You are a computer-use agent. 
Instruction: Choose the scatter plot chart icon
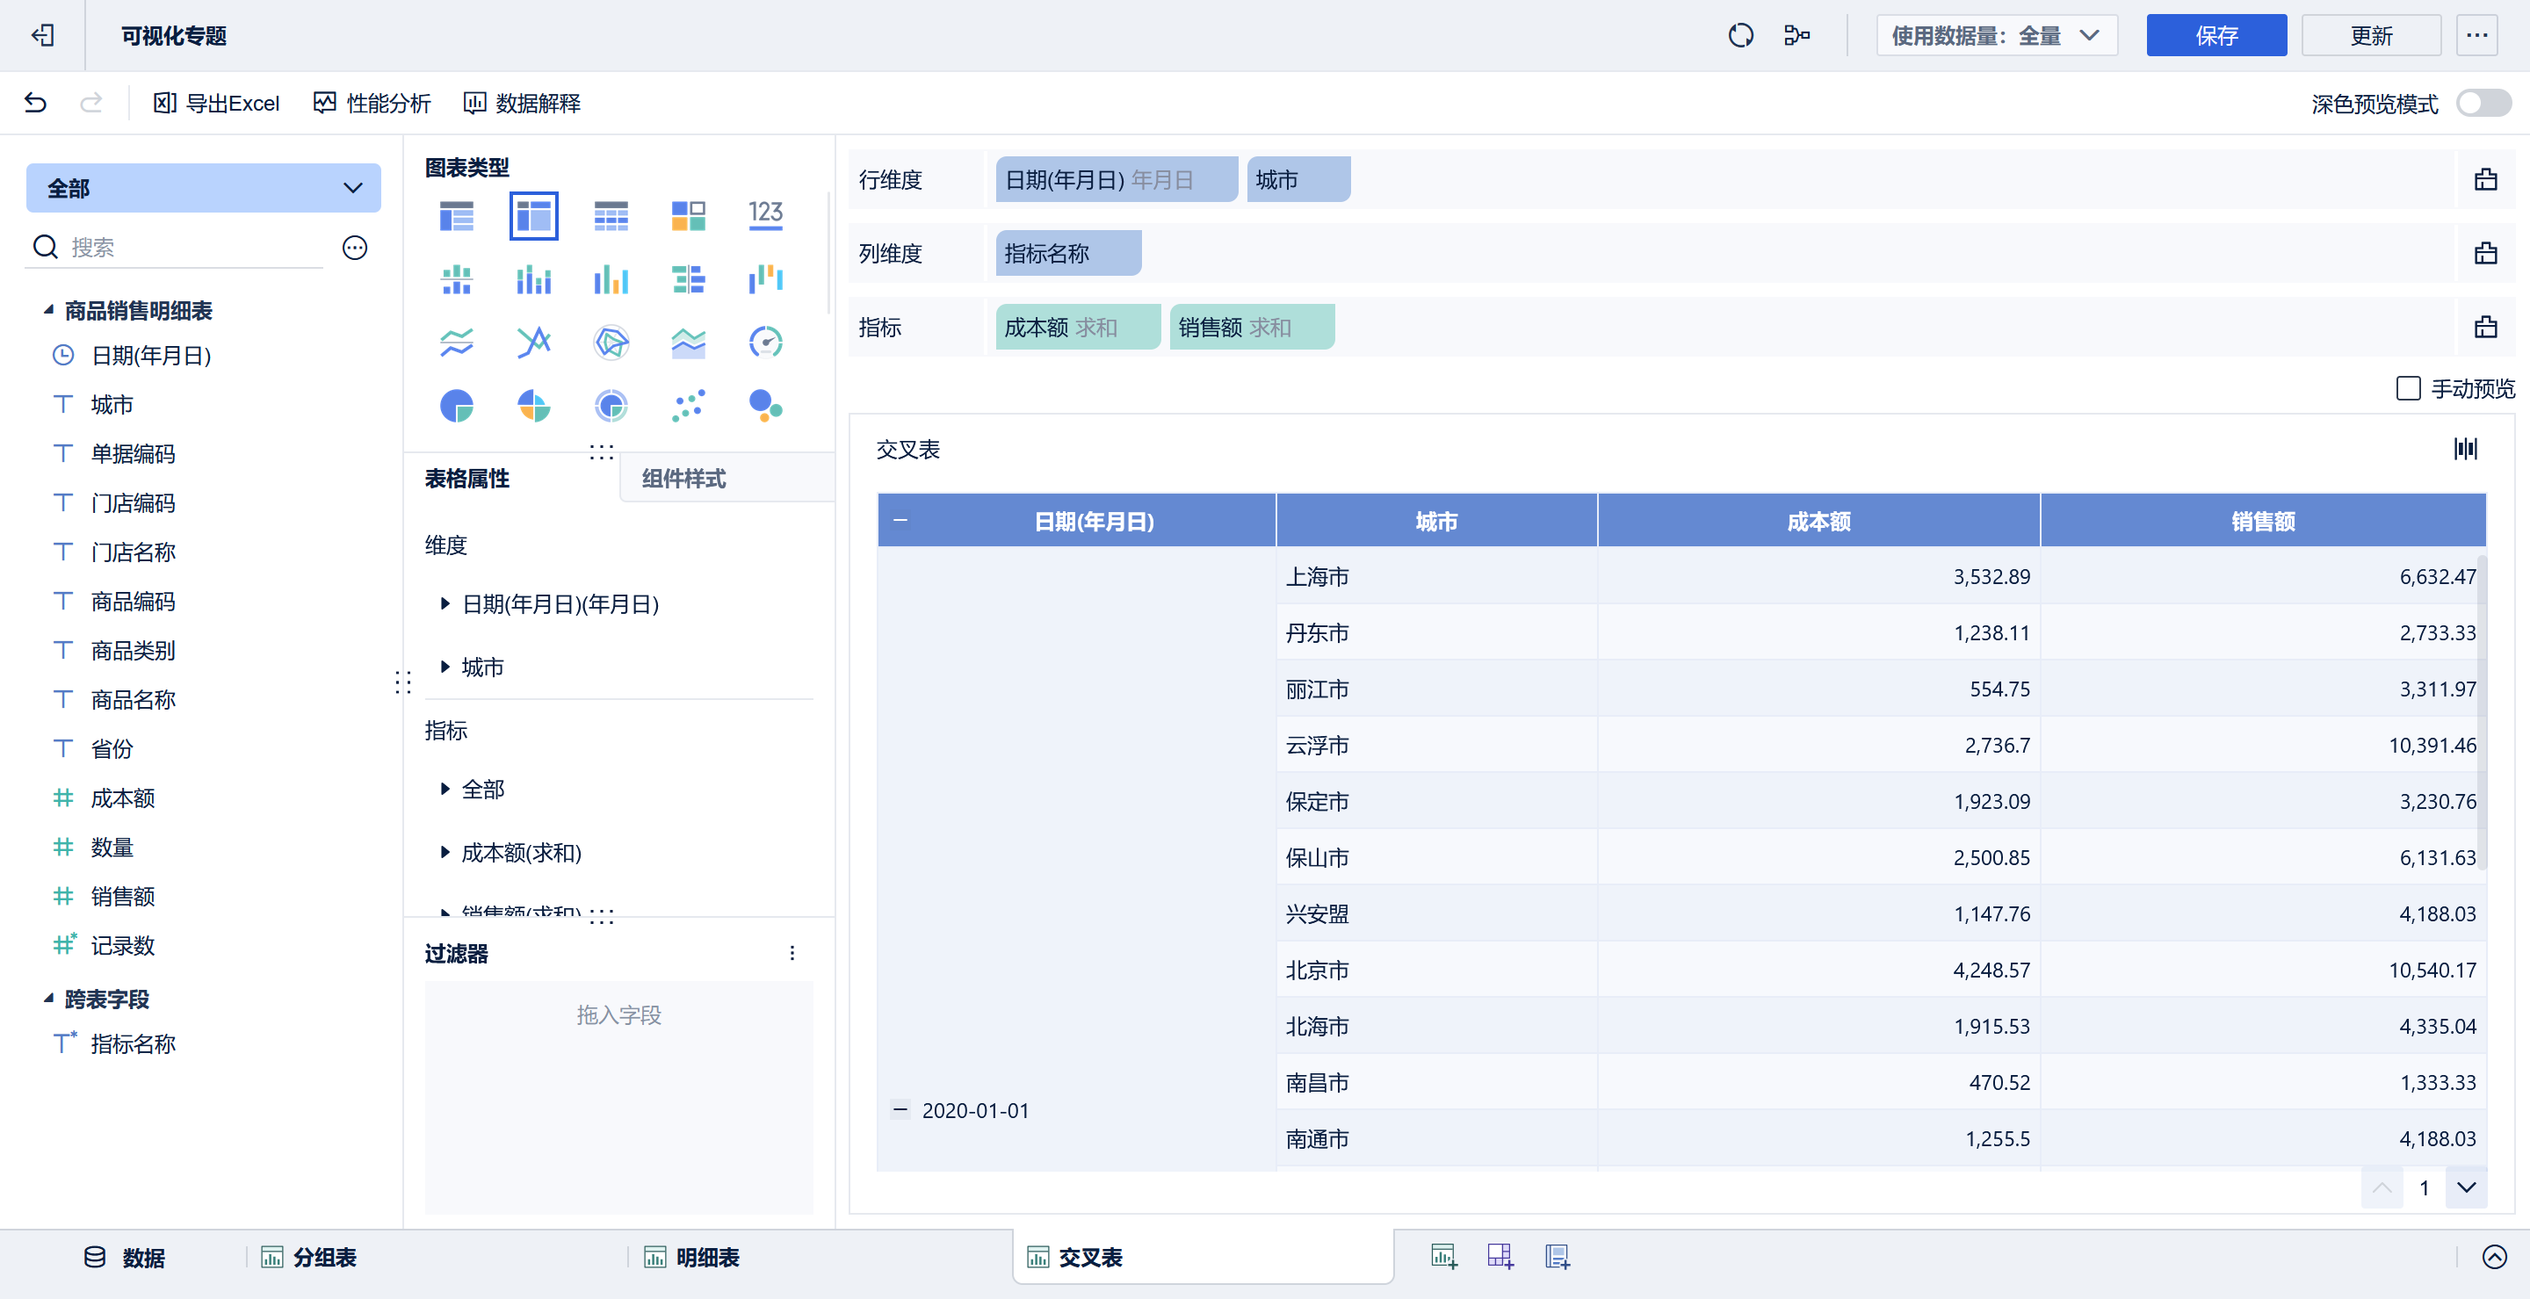click(688, 406)
